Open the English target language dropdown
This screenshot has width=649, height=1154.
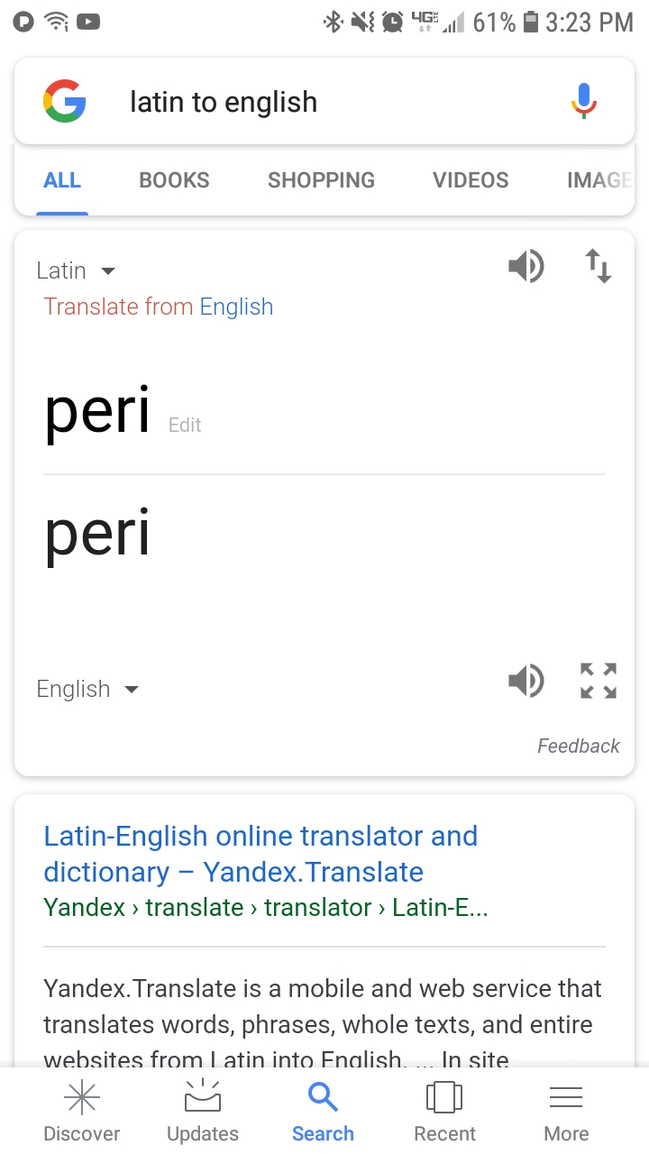click(x=87, y=689)
